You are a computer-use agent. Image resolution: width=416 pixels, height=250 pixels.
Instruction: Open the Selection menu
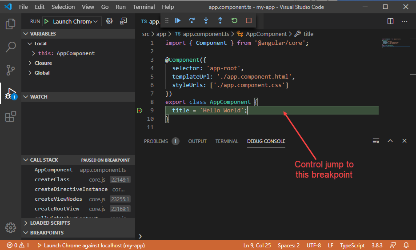point(63,7)
